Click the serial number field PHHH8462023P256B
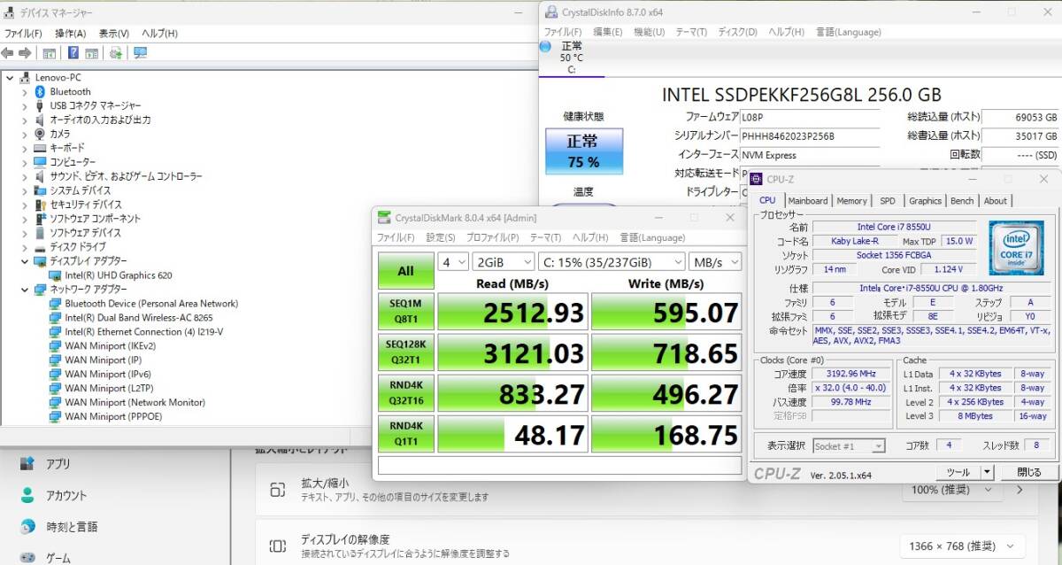The height and width of the screenshot is (565, 1062). click(x=810, y=135)
